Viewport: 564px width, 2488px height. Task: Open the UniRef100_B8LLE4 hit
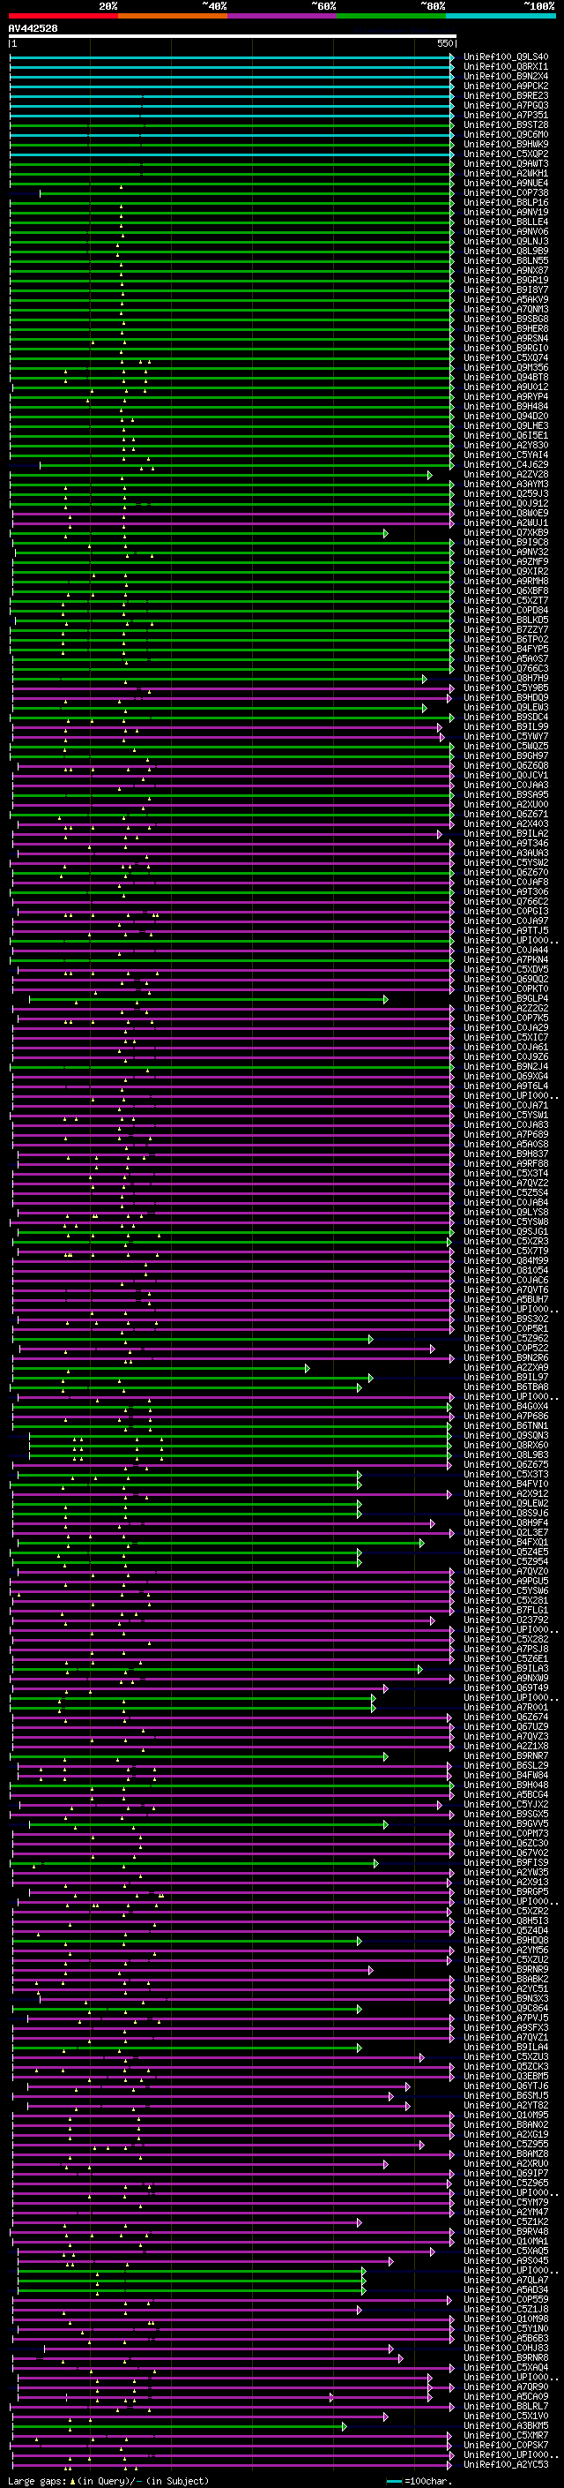click(506, 222)
